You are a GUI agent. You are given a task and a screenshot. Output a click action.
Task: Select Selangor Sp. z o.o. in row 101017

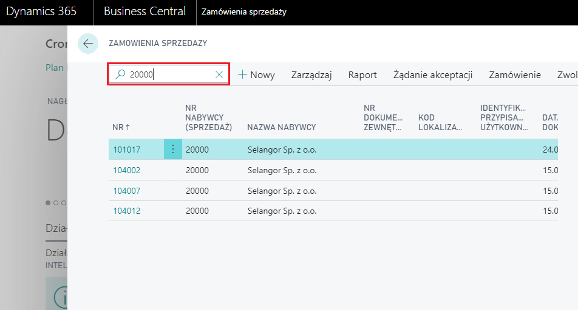[x=282, y=150]
